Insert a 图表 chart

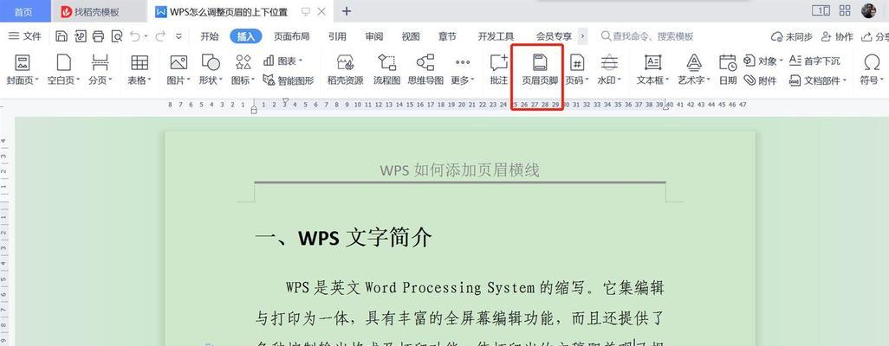pos(283,61)
